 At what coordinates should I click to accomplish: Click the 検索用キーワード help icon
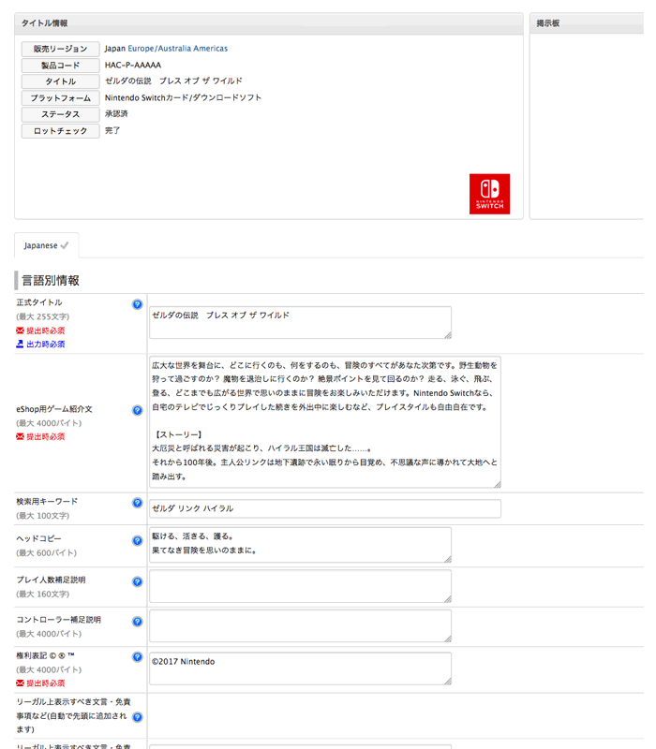(x=137, y=503)
